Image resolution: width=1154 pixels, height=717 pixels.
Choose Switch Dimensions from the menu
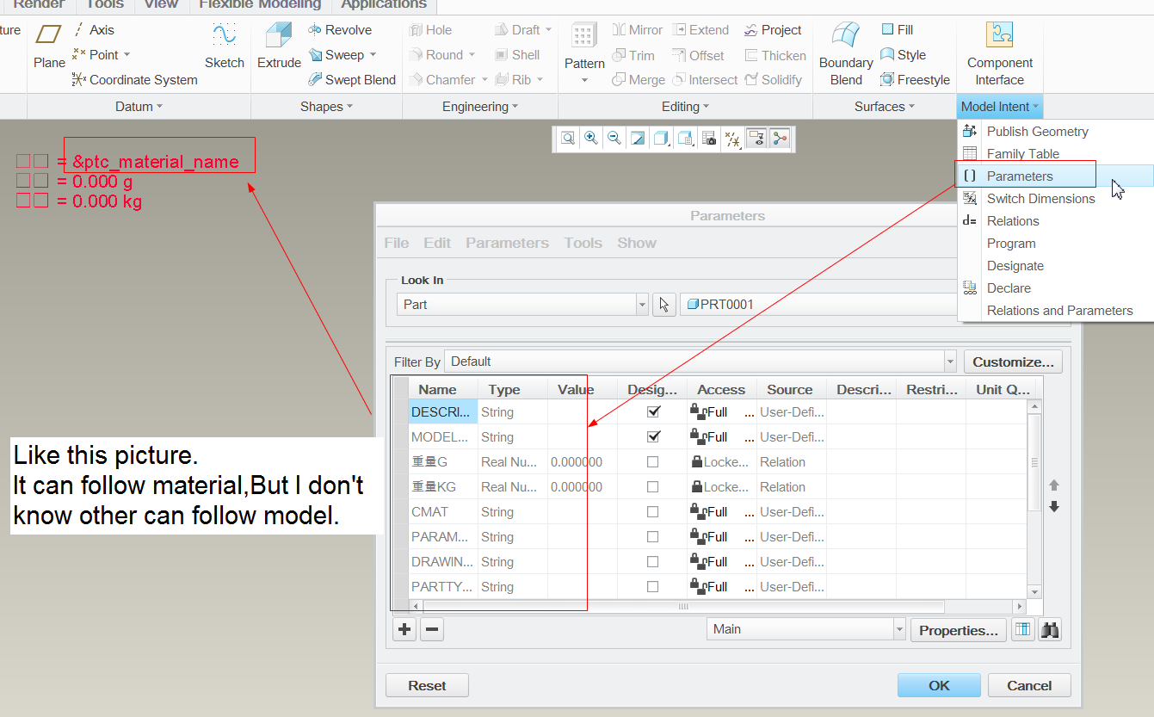1055,199
